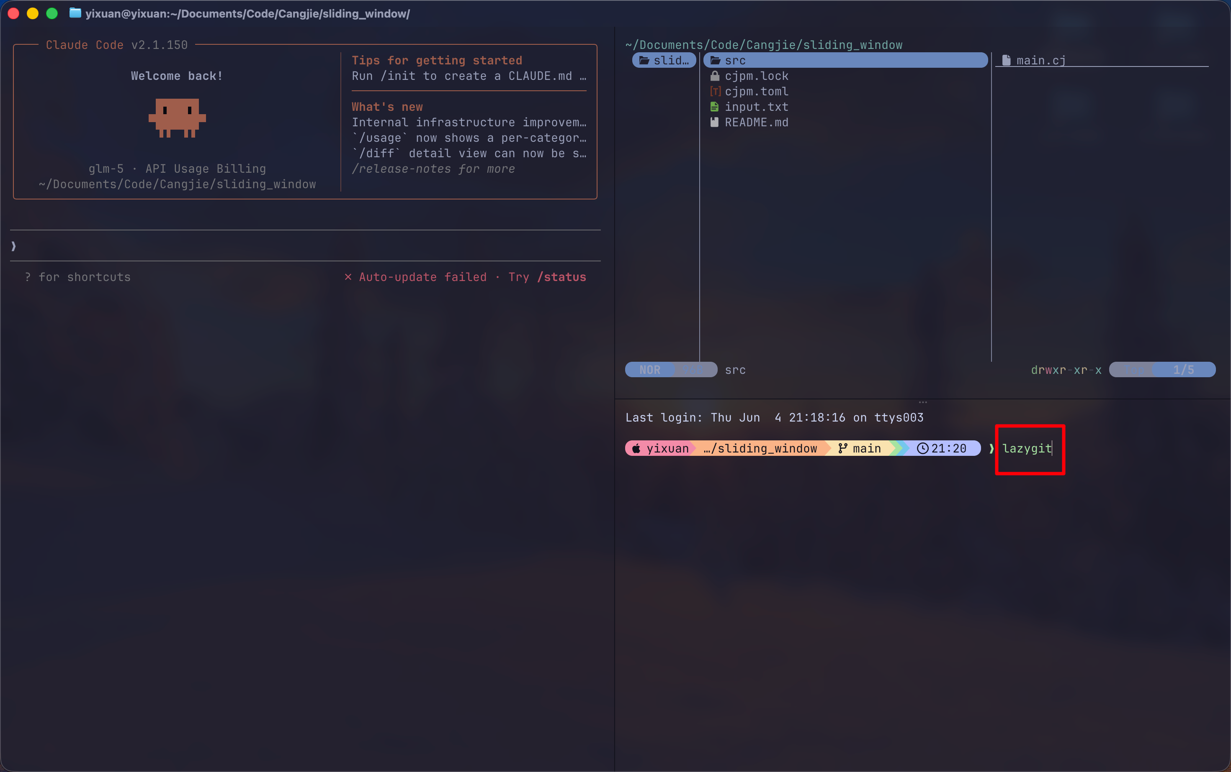Click the drwxr-xr-x permissions text
Image resolution: width=1231 pixels, height=772 pixels.
[1066, 370]
